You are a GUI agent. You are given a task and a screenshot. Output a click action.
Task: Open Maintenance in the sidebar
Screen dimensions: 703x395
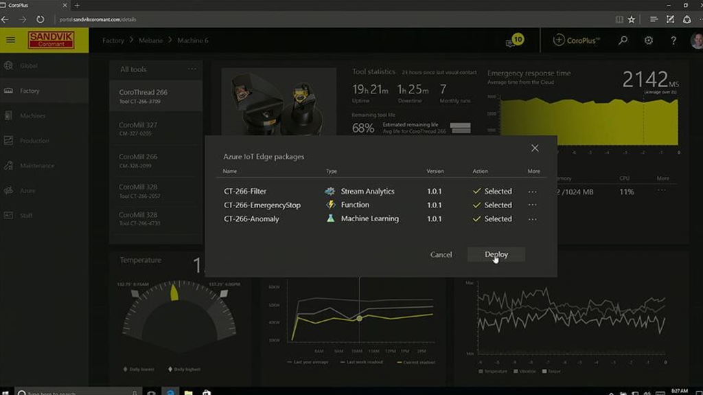[x=44, y=166]
